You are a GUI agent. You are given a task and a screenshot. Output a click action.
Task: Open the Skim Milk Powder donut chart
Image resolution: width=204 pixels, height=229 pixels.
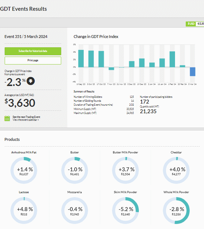tap(125, 210)
